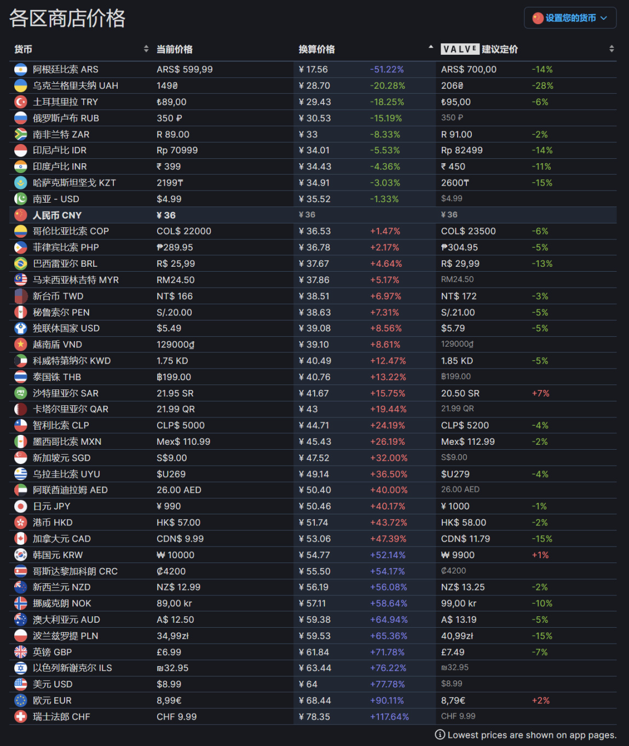This screenshot has height=746, width=629.
Task: Select the 人民币 CNY row label
Action: [57, 215]
